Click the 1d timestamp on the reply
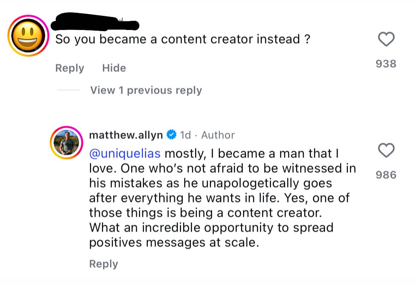Viewport: 416px width, 283px height. click(186, 135)
